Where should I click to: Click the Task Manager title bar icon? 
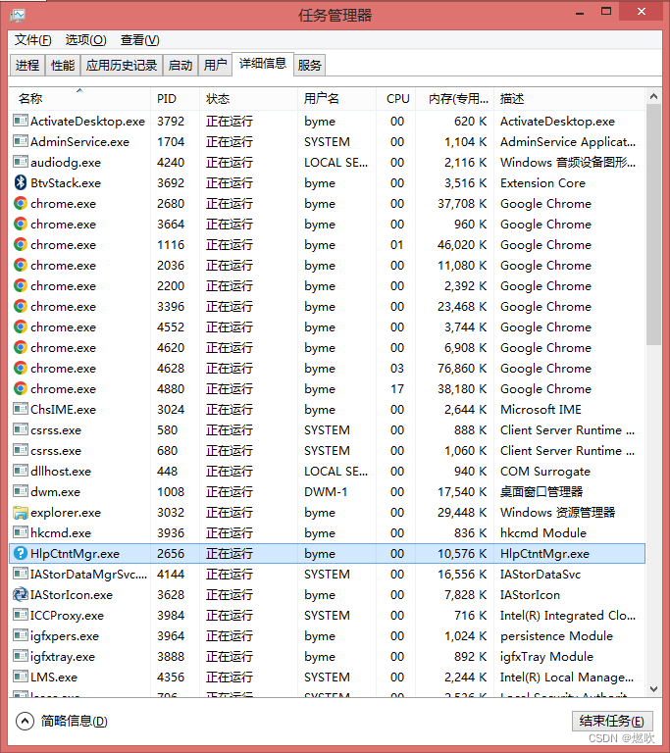[18, 16]
